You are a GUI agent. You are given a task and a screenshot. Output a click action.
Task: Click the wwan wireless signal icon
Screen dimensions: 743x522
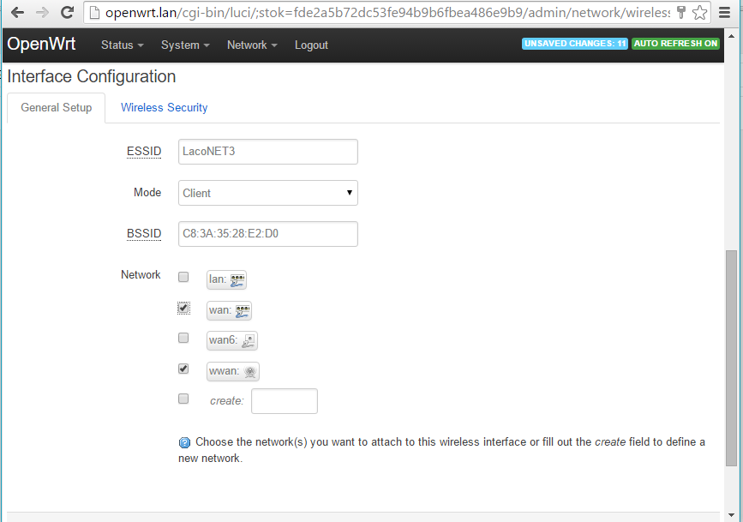pyautogui.click(x=248, y=371)
